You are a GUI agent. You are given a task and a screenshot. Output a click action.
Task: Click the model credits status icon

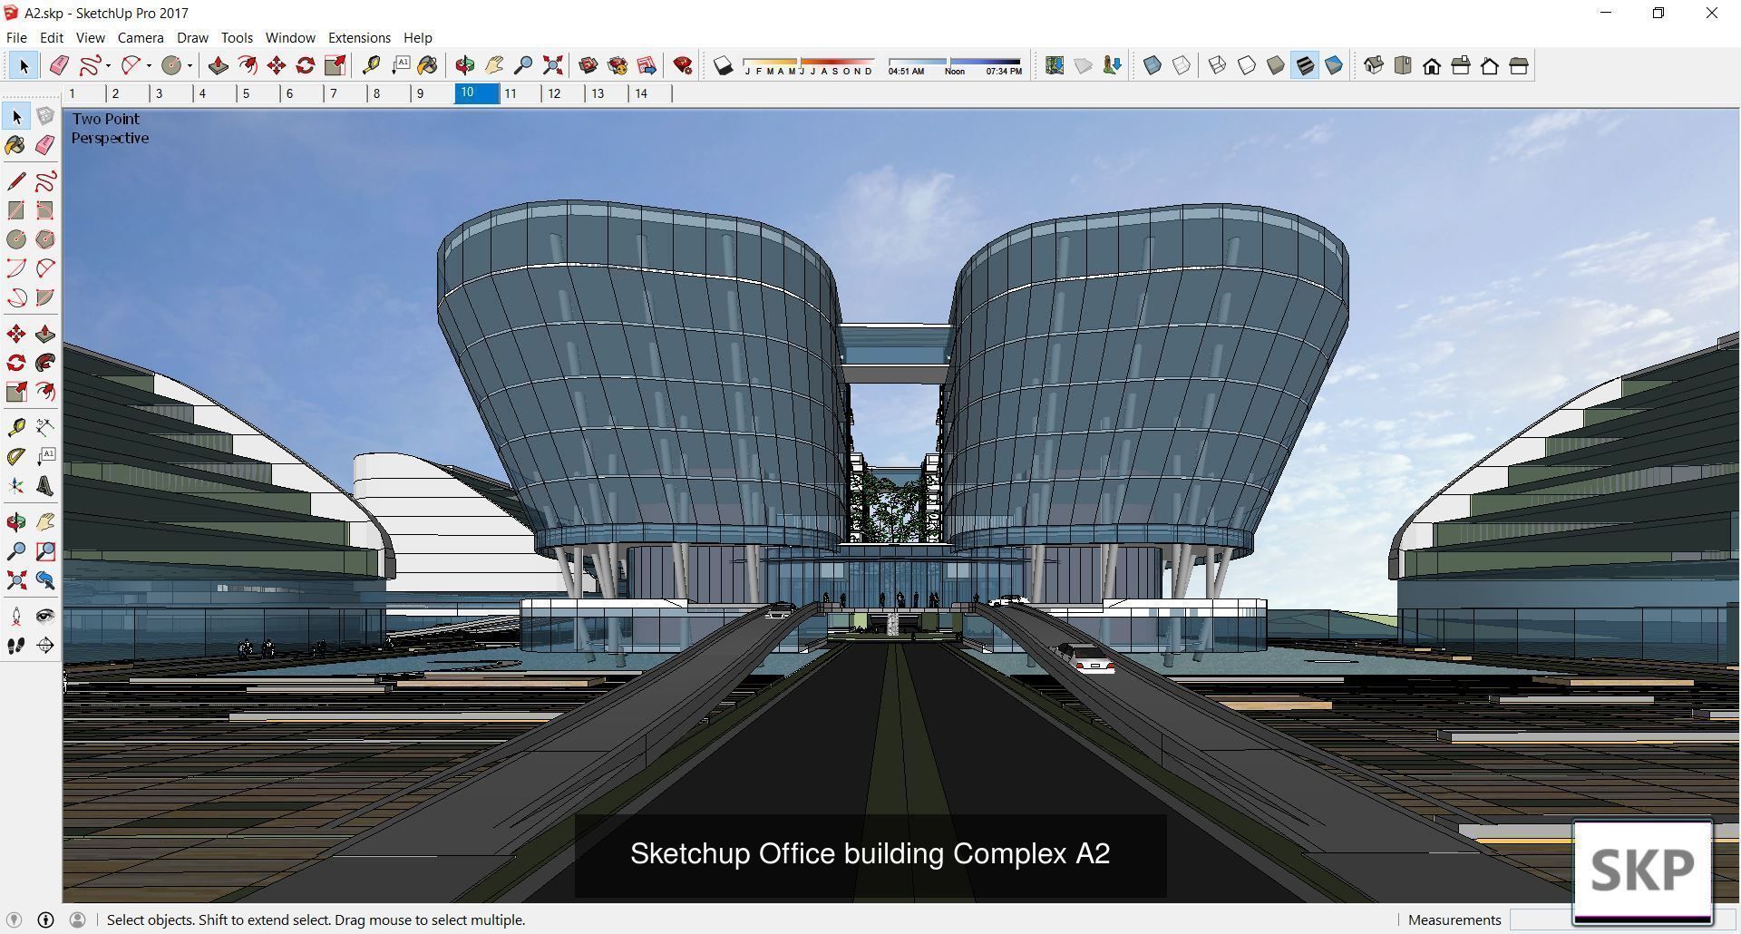45,919
